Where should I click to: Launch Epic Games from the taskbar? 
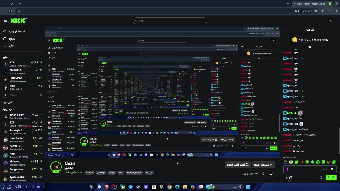pyautogui.click(x=161, y=187)
